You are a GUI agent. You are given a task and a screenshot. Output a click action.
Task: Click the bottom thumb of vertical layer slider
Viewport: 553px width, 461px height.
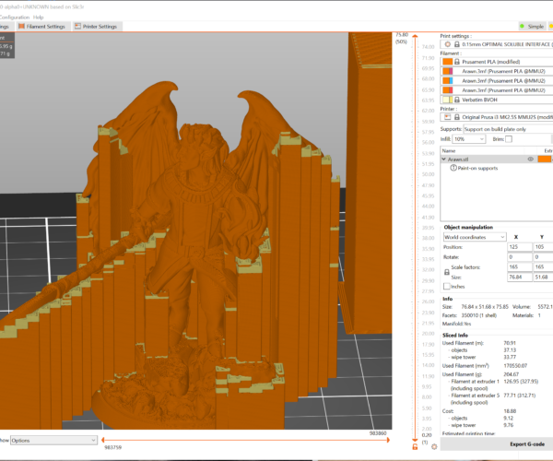(x=415, y=440)
